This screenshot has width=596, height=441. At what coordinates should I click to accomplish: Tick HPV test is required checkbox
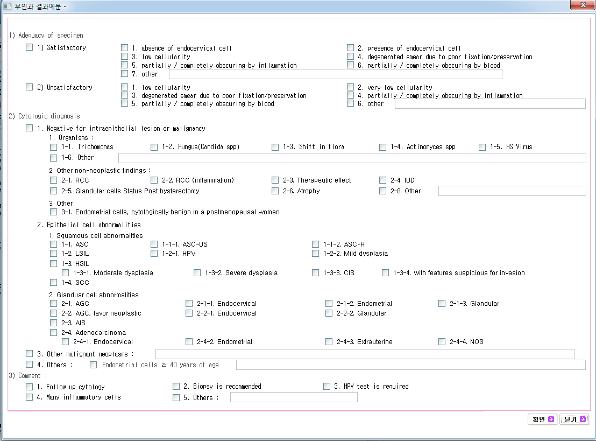(x=327, y=386)
